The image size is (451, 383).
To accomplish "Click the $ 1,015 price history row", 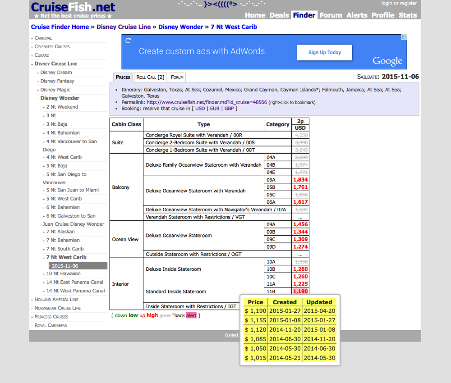I will click(x=290, y=358).
